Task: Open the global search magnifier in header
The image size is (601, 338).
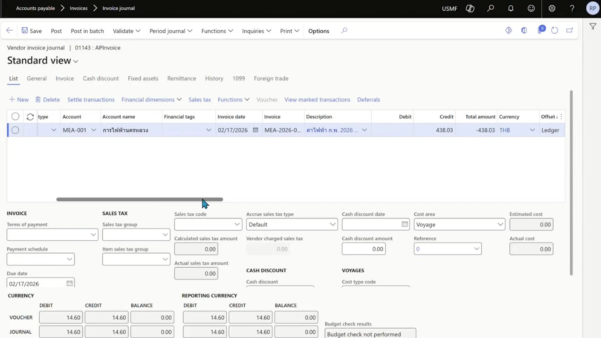Action: pyautogui.click(x=491, y=8)
